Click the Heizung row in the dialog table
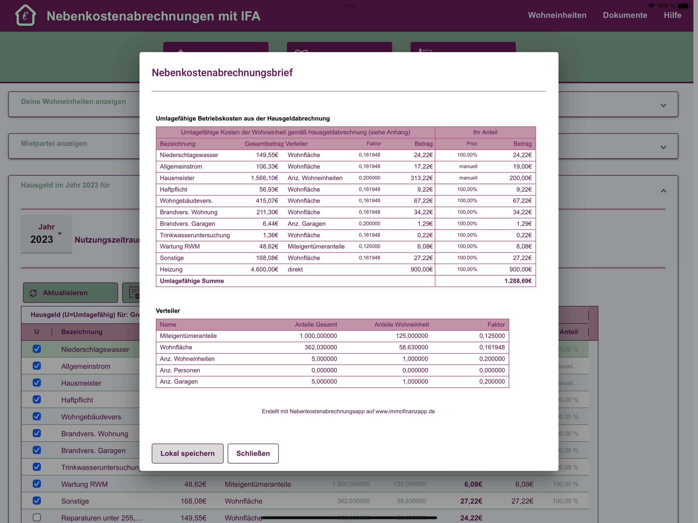Image resolution: width=698 pixels, height=523 pixels. click(345, 269)
